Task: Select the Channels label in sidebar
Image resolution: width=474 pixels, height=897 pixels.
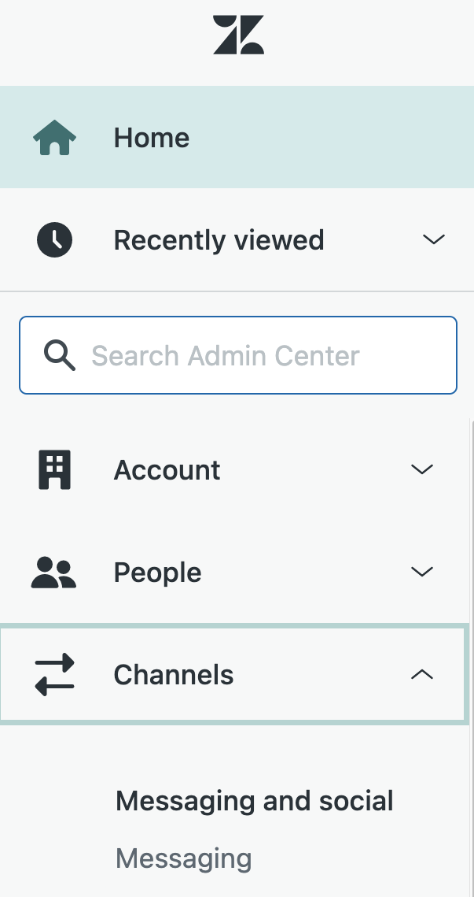Action: (x=174, y=675)
